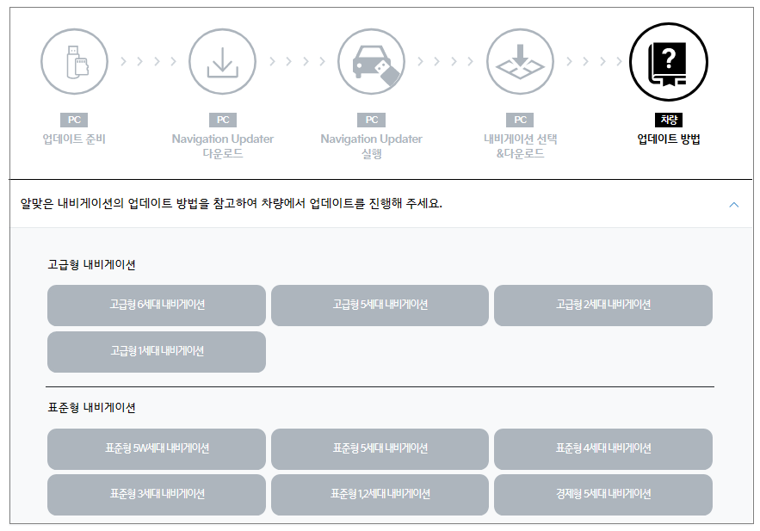Click the update method guidance header text
The width and height of the screenshot is (760, 531).
tap(232, 203)
